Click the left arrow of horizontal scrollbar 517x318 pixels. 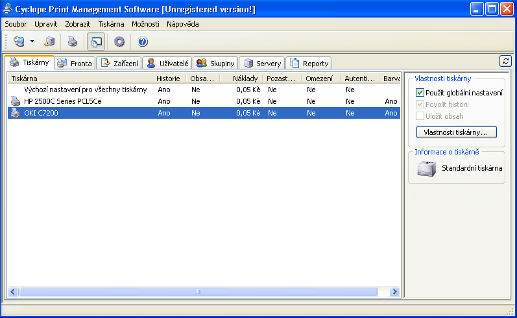13,291
